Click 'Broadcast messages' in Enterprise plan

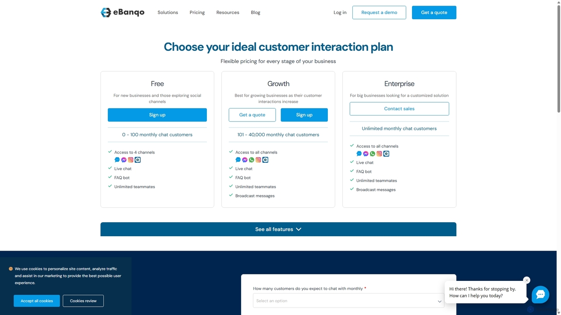tap(376, 189)
